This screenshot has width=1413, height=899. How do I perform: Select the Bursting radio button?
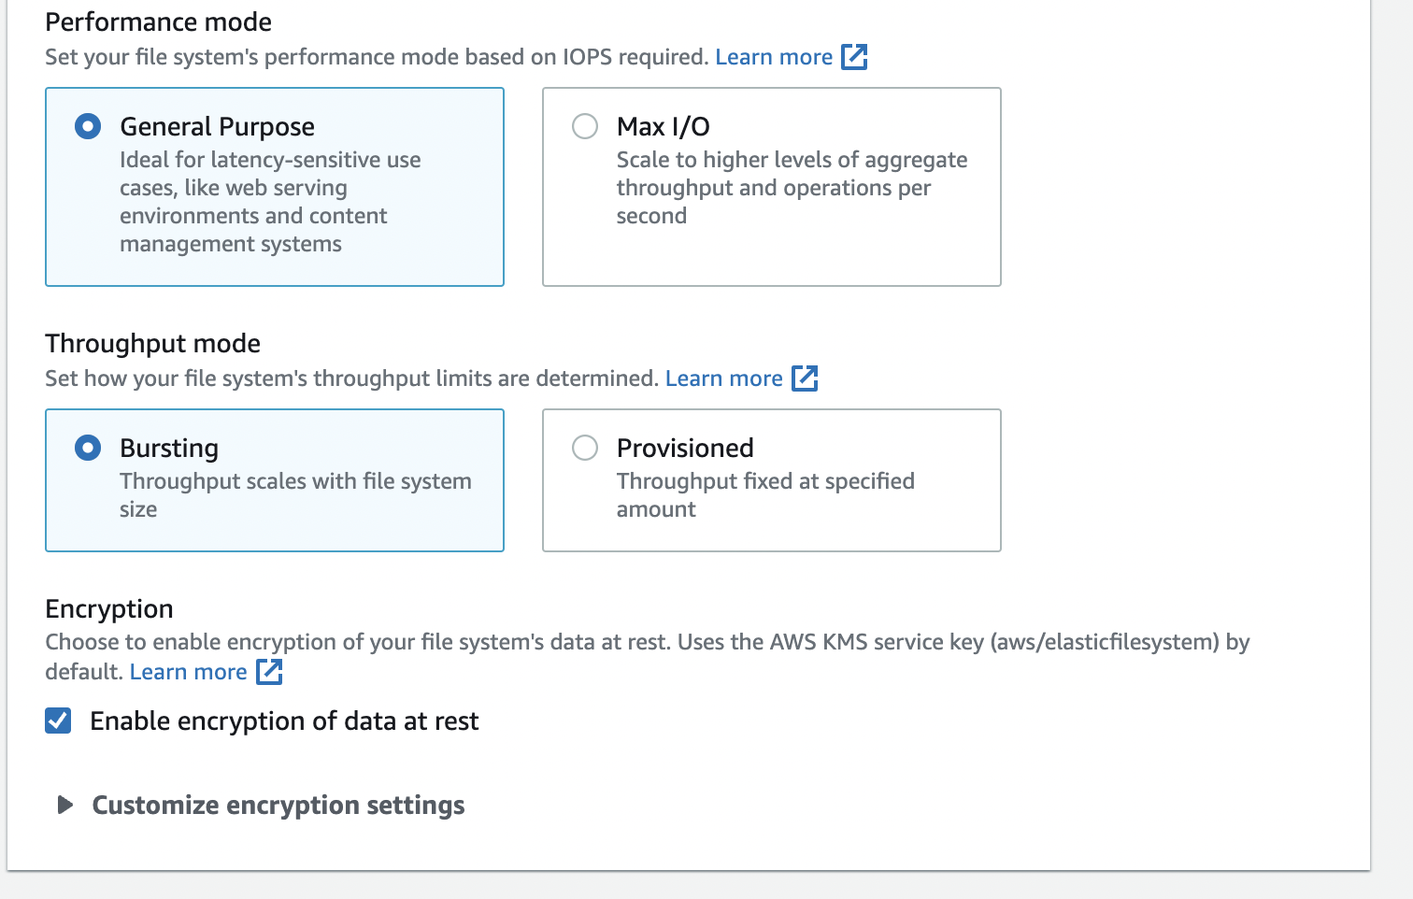[x=88, y=448]
